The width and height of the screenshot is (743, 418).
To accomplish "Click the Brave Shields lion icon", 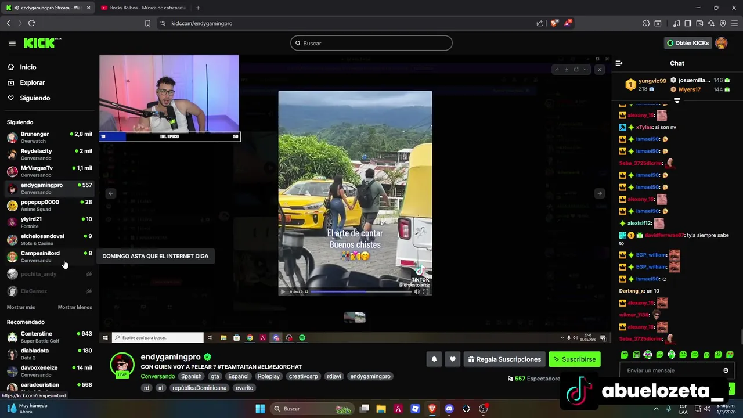I will pos(554,23).
